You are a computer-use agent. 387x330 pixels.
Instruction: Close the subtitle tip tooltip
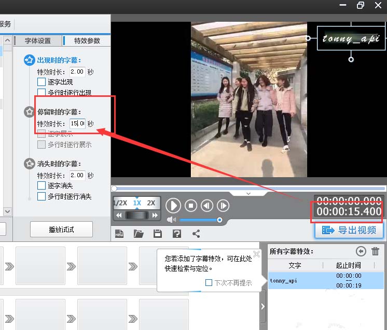click(x=257, y=254)
